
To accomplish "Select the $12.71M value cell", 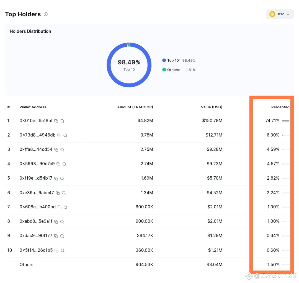I will tap(214, 135).
